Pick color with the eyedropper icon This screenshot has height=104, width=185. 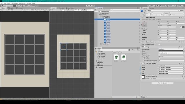tap(184, 51)
